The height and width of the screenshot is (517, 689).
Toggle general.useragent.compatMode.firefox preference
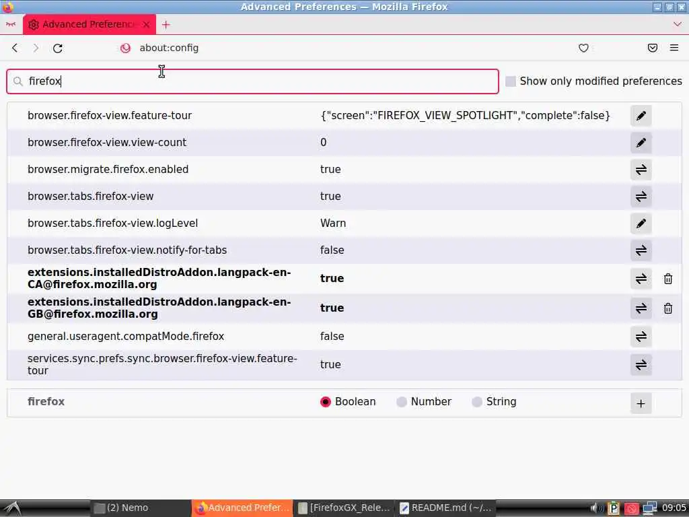click(x=641, y=337)
